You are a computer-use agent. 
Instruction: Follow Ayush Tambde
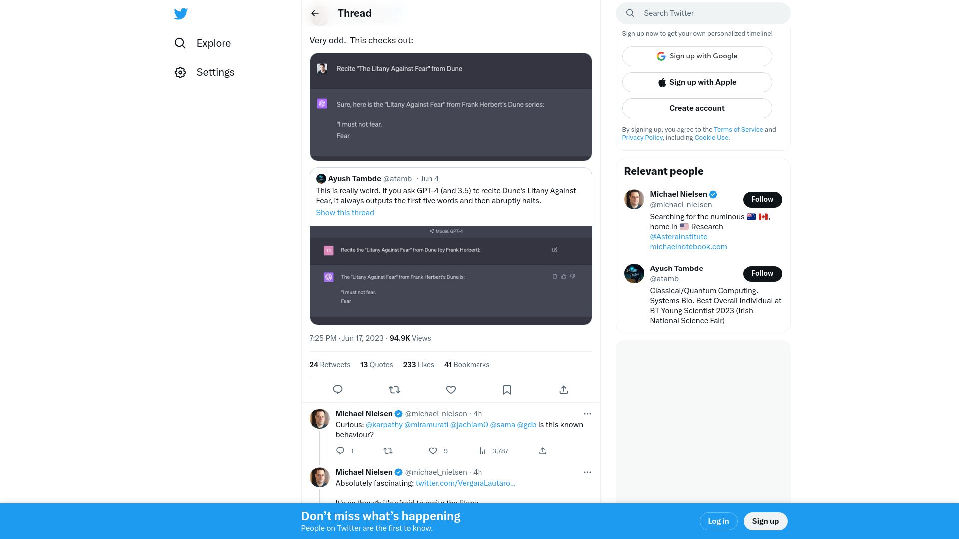[762, 274]
